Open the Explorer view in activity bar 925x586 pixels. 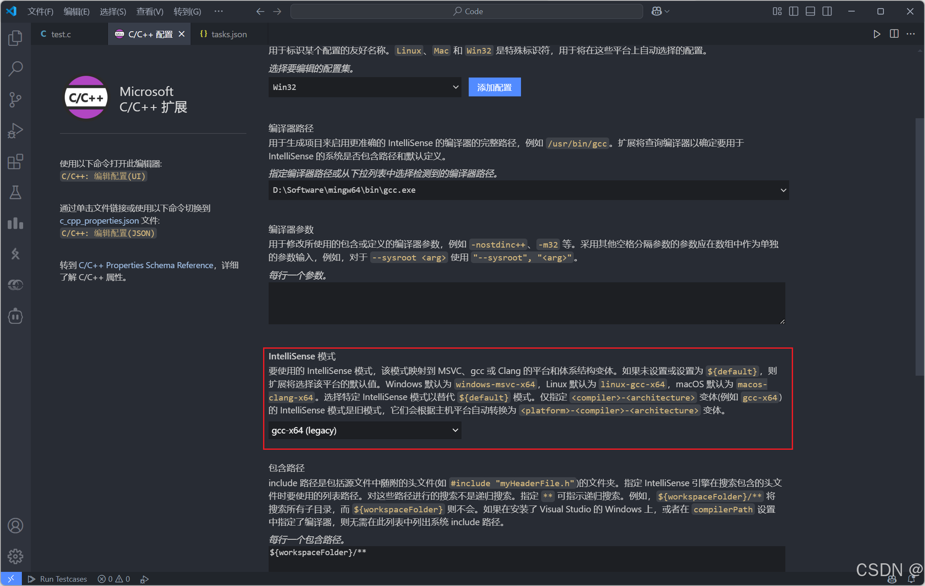[x=15, y=39]
